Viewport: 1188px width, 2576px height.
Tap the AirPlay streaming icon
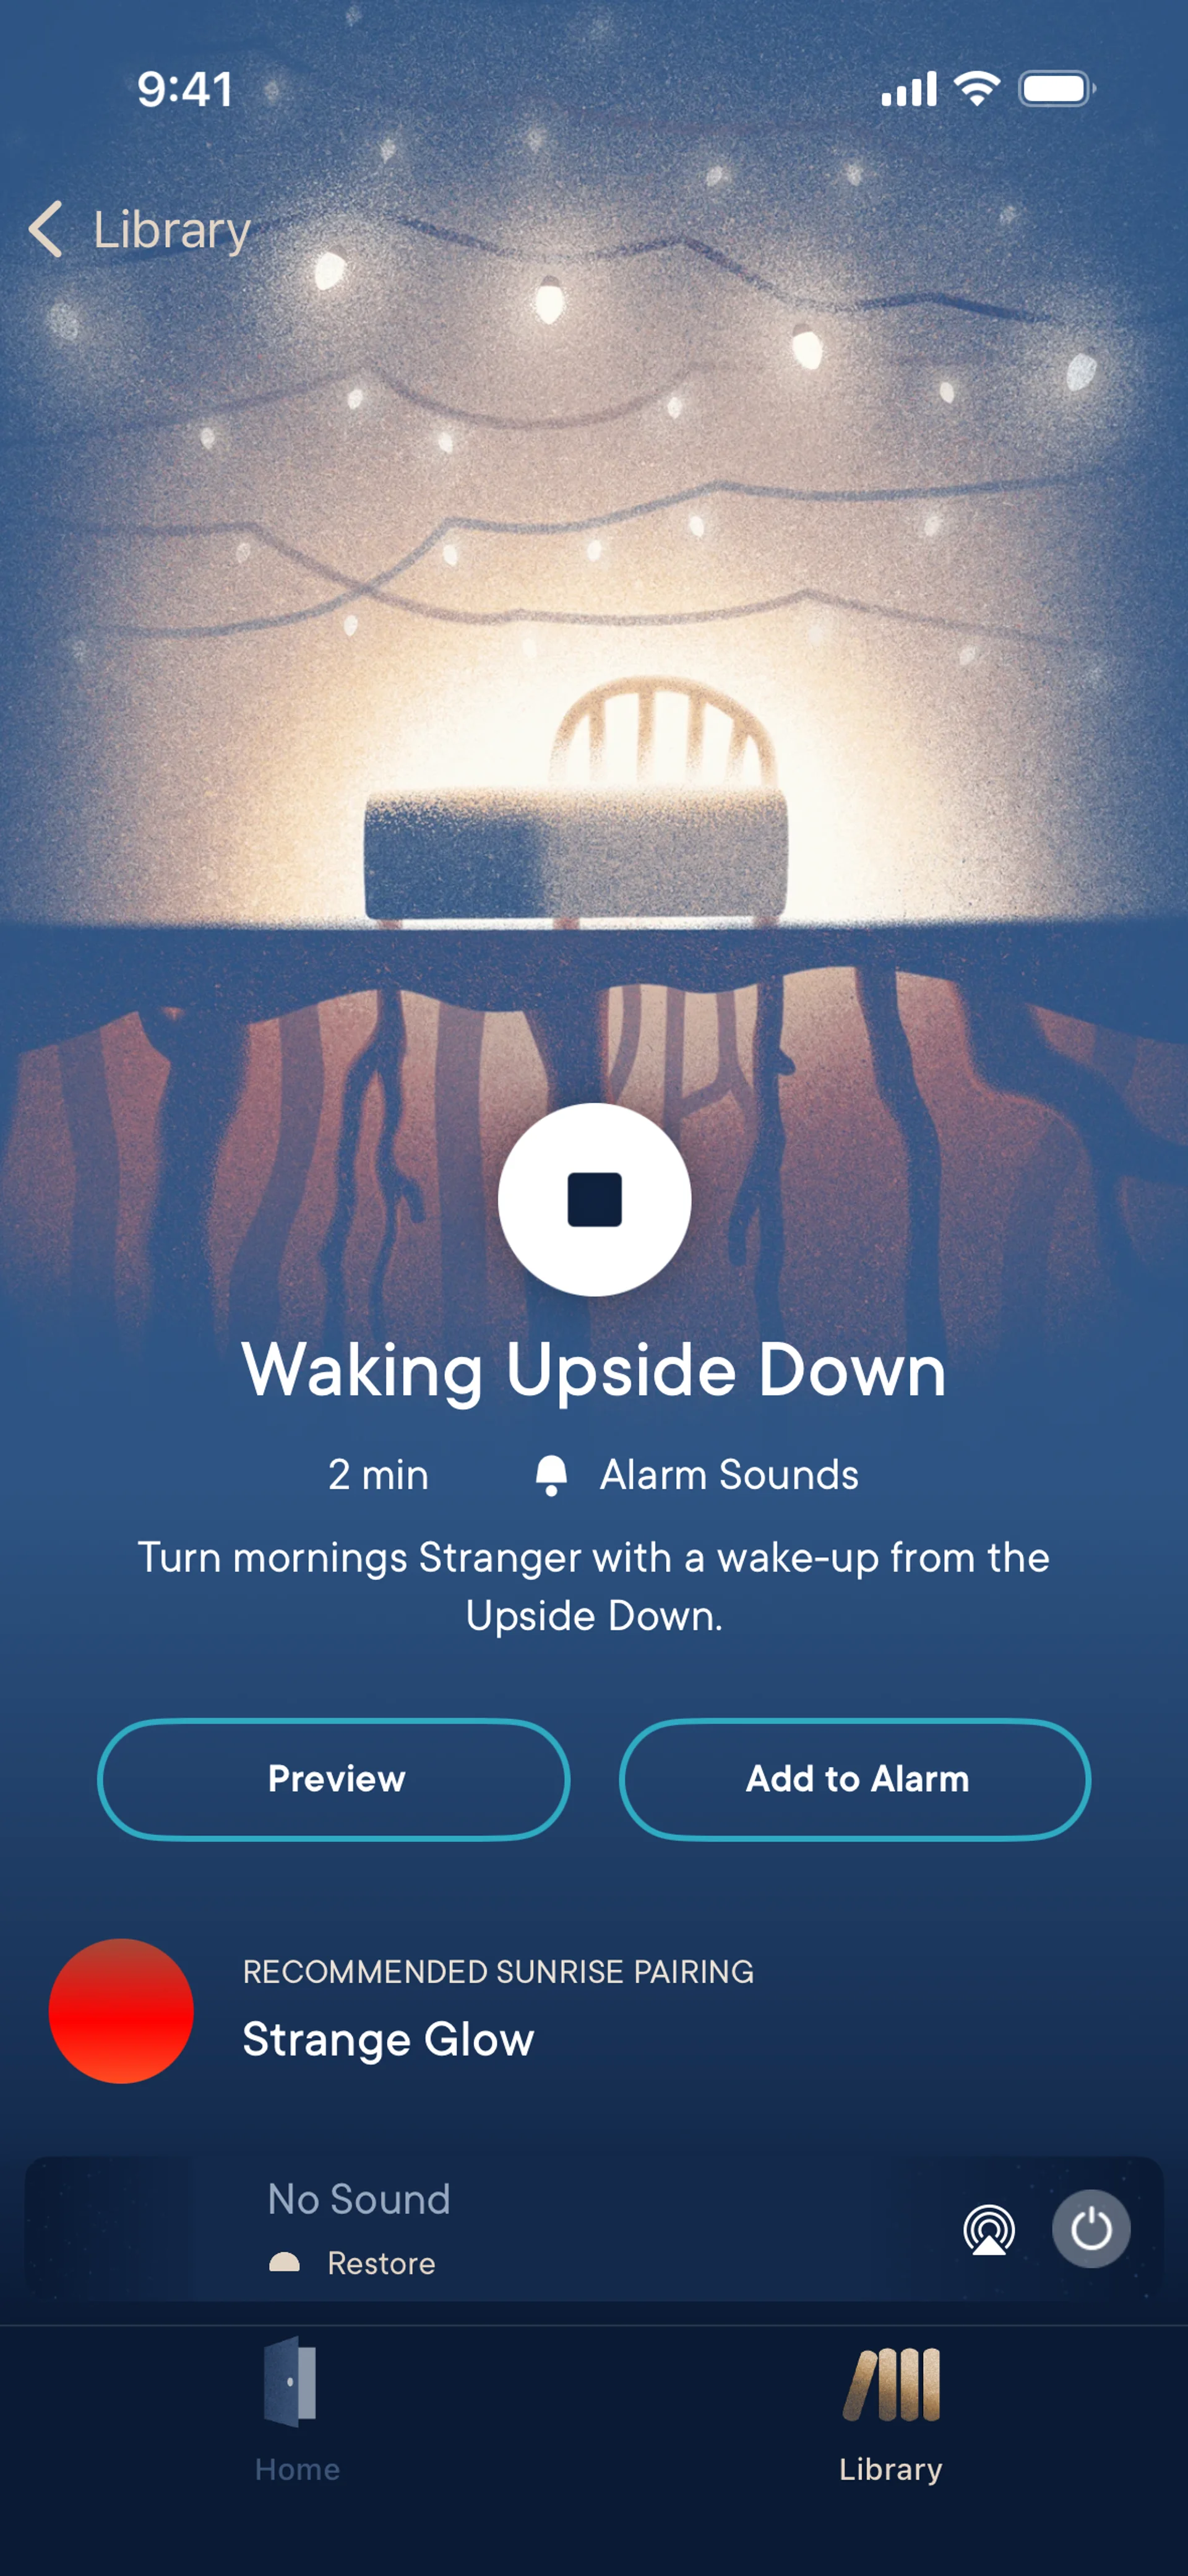pyautogui.click(x=989, y=2229)
